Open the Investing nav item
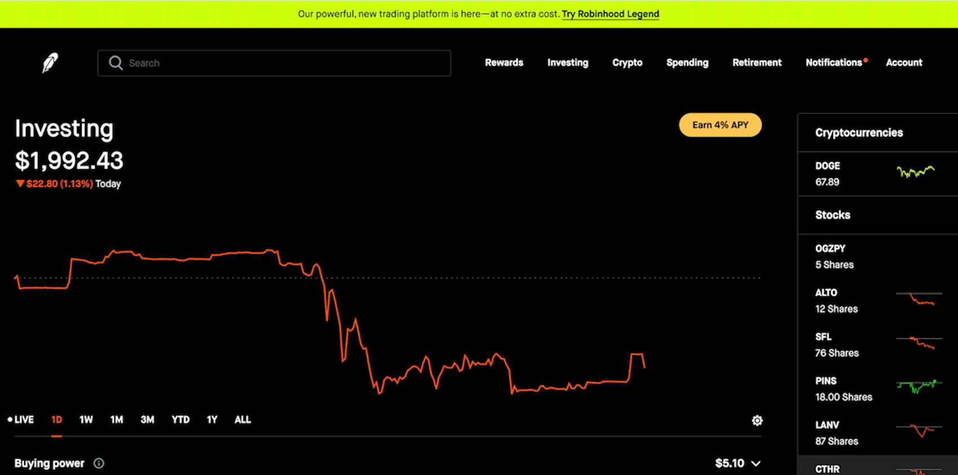The height and width of the screenshot is (475, 958). (x=567, y=62)
